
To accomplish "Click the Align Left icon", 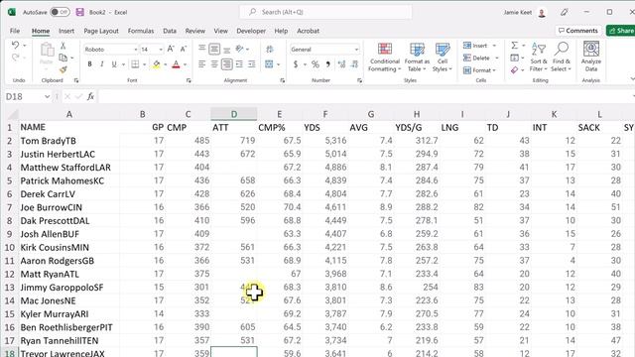I will click(201, 63).
